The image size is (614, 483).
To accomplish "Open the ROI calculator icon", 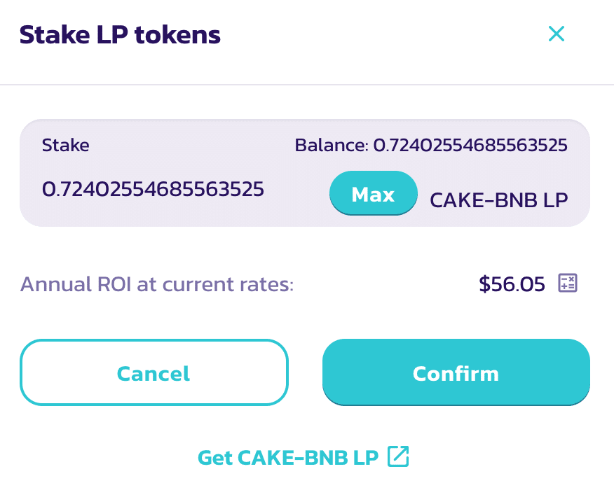I will point(567,283).
